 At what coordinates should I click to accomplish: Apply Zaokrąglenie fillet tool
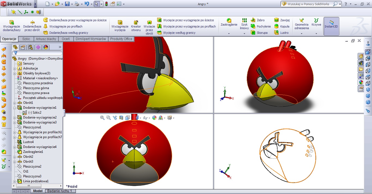[x=229, y=23]
